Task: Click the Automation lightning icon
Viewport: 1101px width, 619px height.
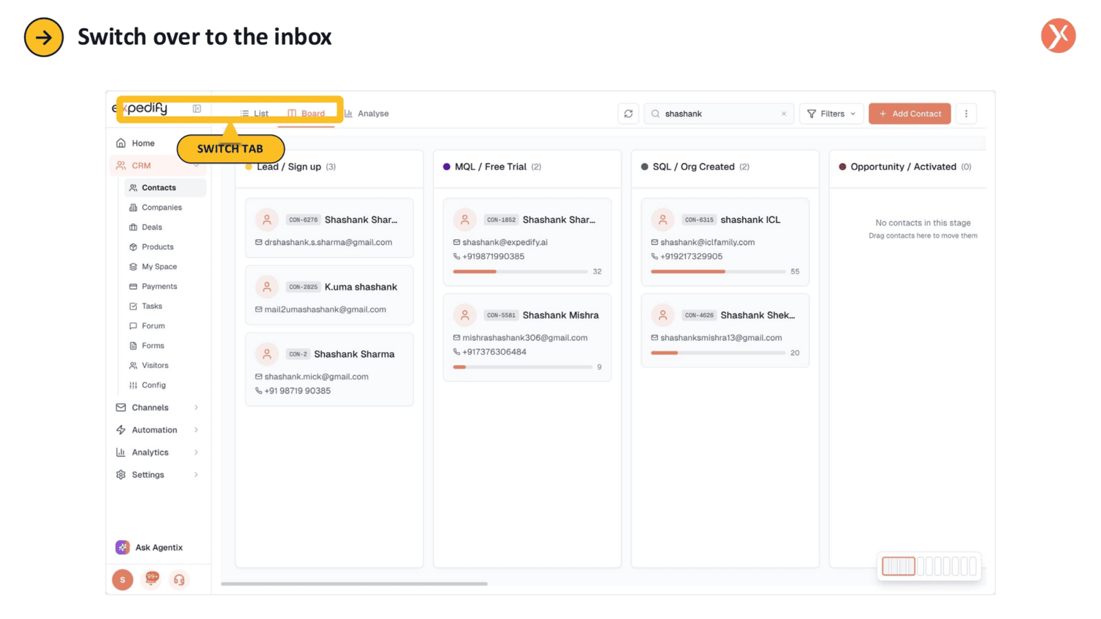Action: (121, 431)
